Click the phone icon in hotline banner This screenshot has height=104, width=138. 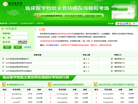(x=38, y=16)
